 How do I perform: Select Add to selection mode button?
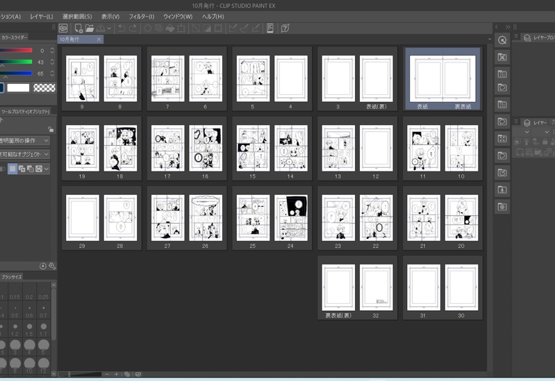click(22, 169)
